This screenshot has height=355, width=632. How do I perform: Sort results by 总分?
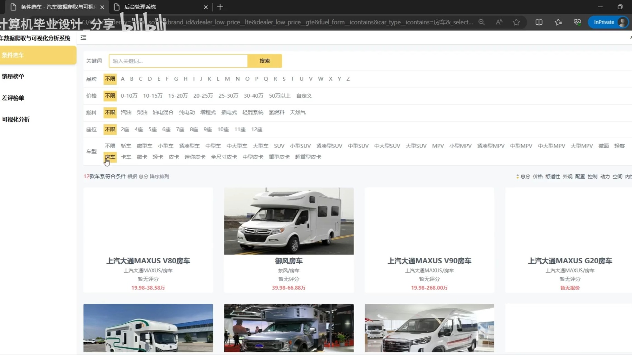(525, 176)
